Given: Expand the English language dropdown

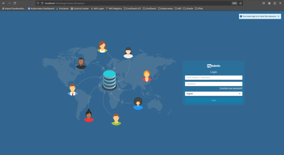Looking at the screenshot, I should click(x=214, y=94).
